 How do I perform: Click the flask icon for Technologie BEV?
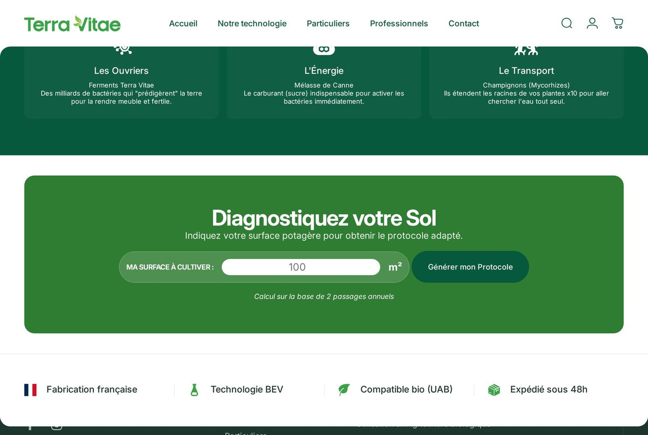coord(194,390)
